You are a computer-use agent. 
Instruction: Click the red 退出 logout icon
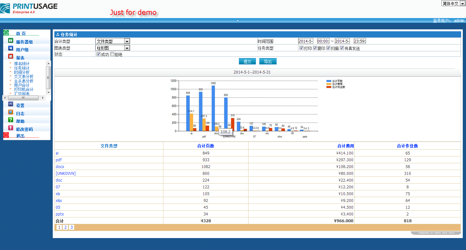[6, 135]
